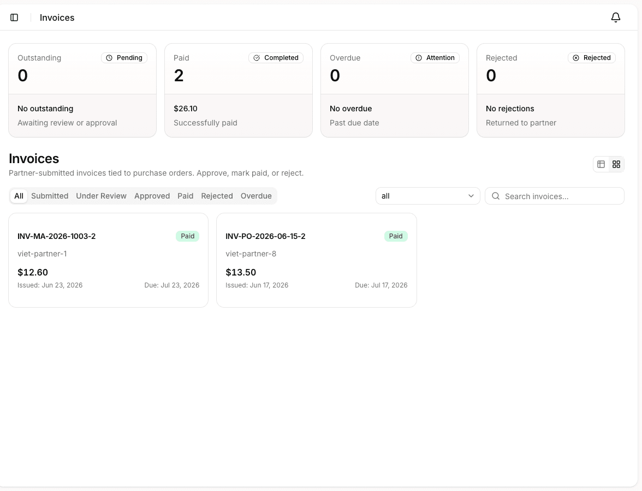Image resolution: width=642 pixels, height=491 pixels.
Task: Open the 'all' filter dropdown
Action: (428, 196)
